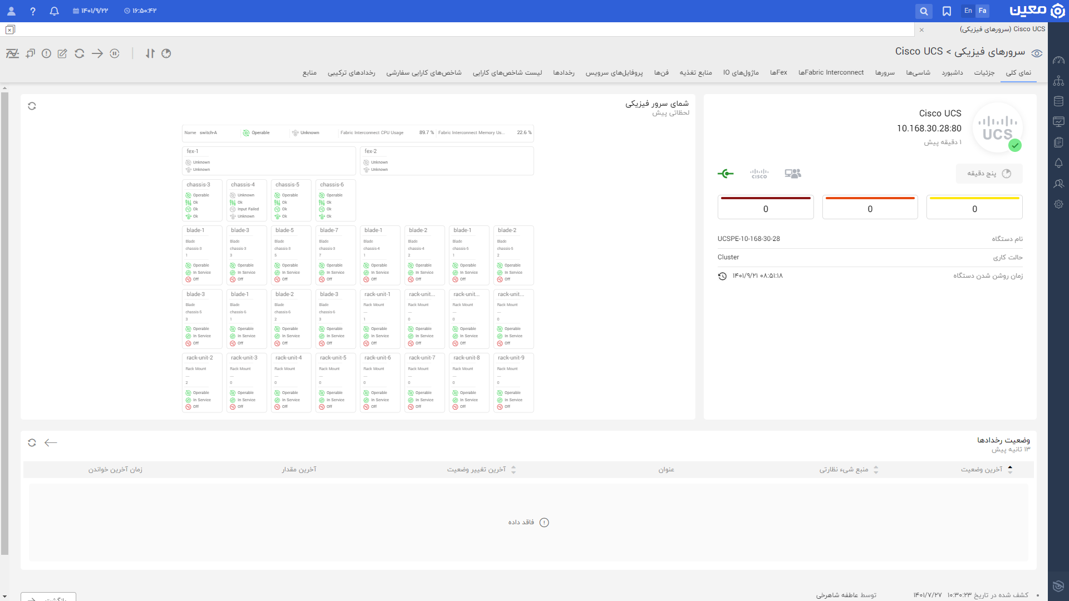Click the chart trend icon in the toolbar
Screen dimensions: 1069x601
pyautogui.click(x=12, y=53)
